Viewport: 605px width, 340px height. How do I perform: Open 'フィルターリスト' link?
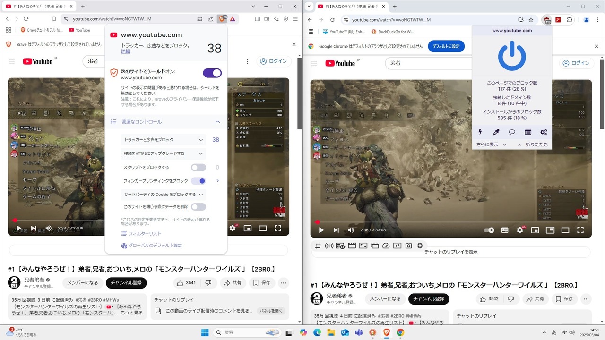coord(142,234)
